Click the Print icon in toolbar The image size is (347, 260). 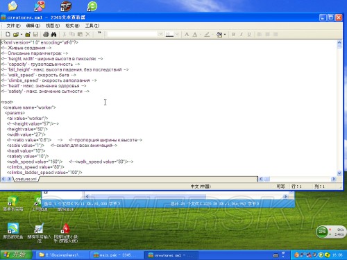click(x=46, y=35)
